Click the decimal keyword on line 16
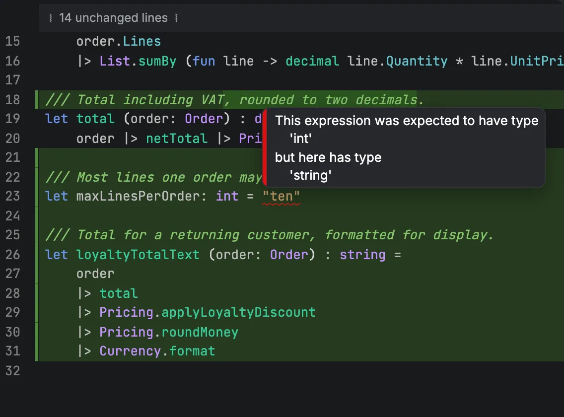Viewport: 564px width, 417px height. pyautogui.click(x=312, y=61)
